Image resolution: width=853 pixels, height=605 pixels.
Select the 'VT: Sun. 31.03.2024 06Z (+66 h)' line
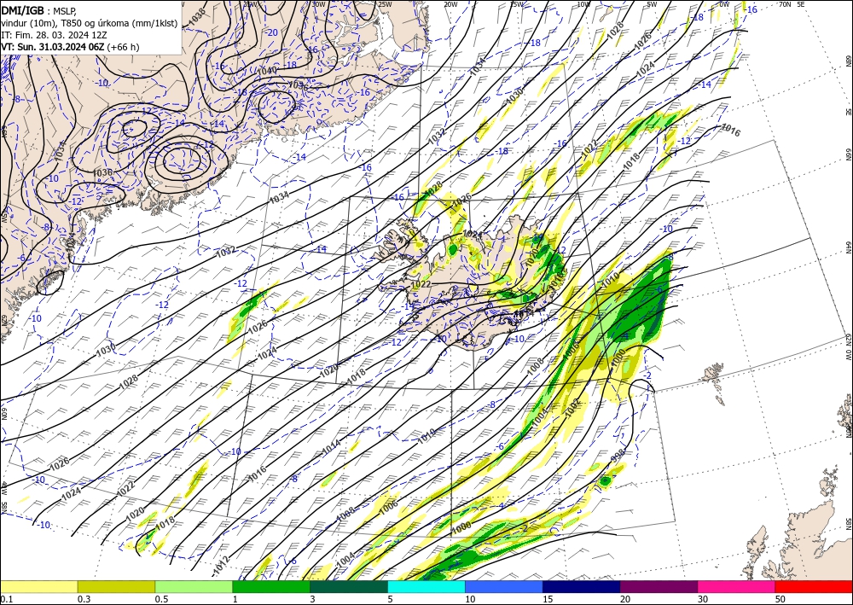[70, 47]
